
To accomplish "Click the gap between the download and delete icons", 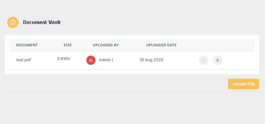I will pos(211,60).
